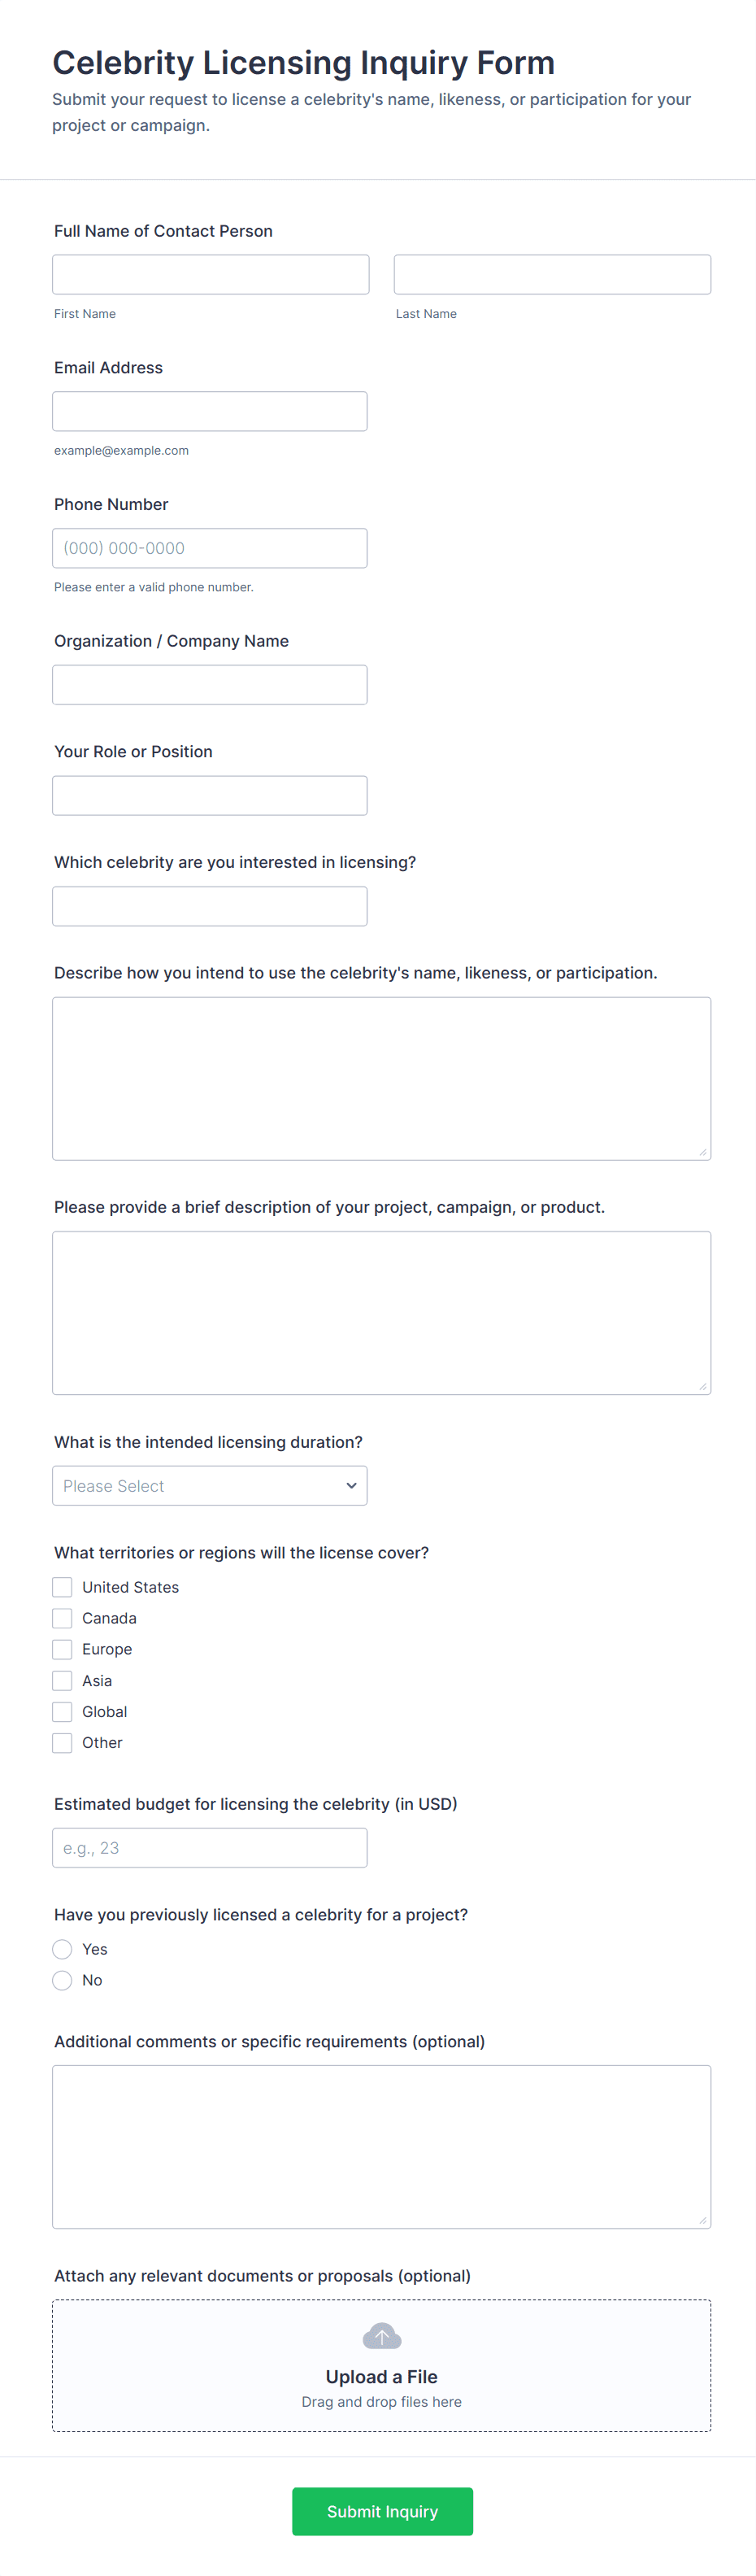Image resolution: width=756 pixels, height=2576 pixels.
Task: Click into the Last Name field
Action: 552,274
